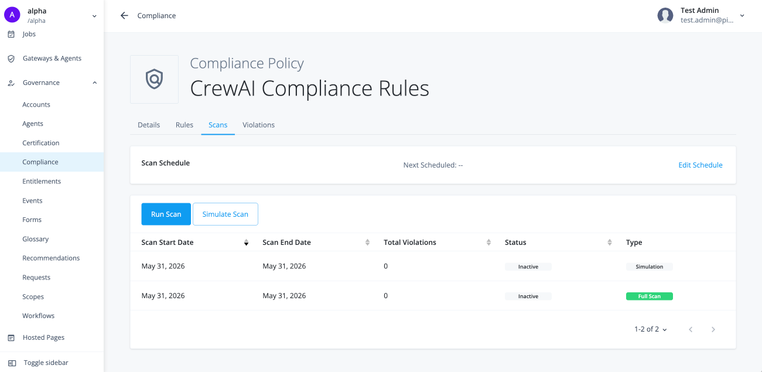Click the Type column header
Image resolution: width=762 pixels, height=372 pixels.
pyautogui.click(x=634, y=243)
